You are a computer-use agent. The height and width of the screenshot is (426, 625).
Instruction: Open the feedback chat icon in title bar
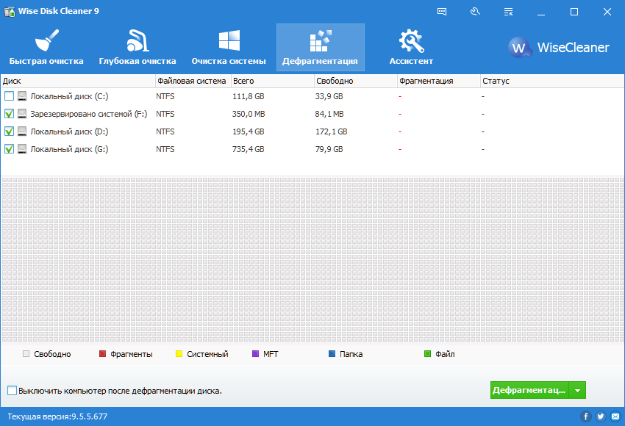point(442,12)
